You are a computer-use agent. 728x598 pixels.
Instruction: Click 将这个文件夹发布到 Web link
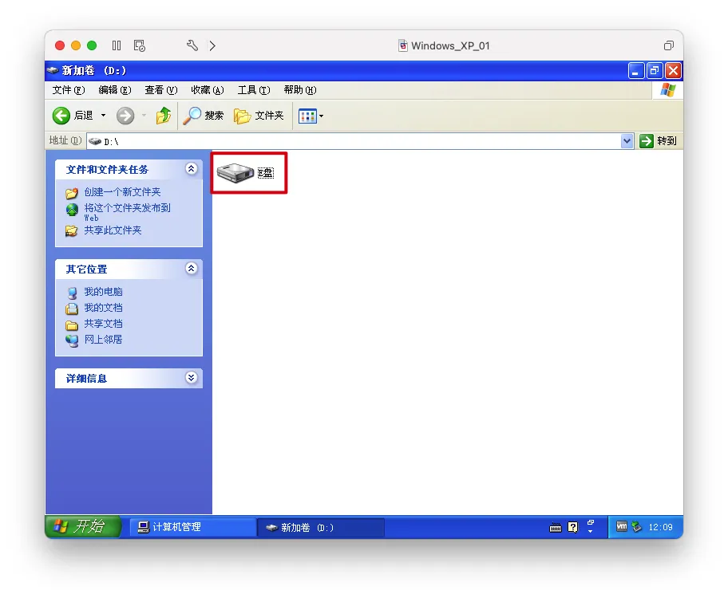point(127,212)
